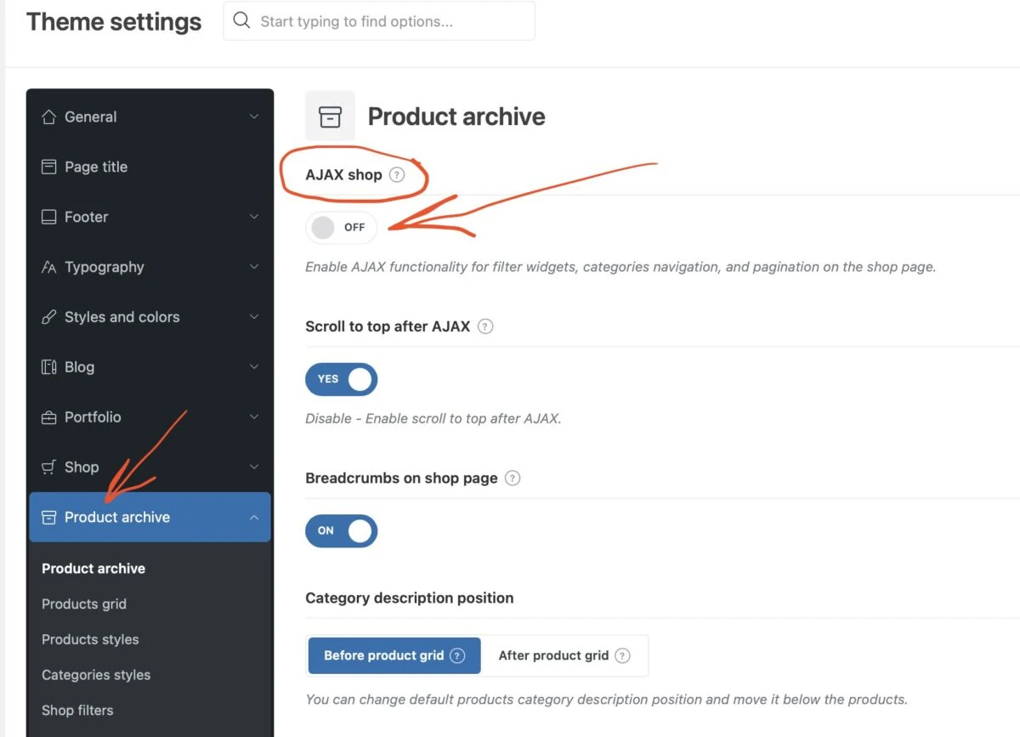Click the Typography icon in the sidebar

coord(49,267)
